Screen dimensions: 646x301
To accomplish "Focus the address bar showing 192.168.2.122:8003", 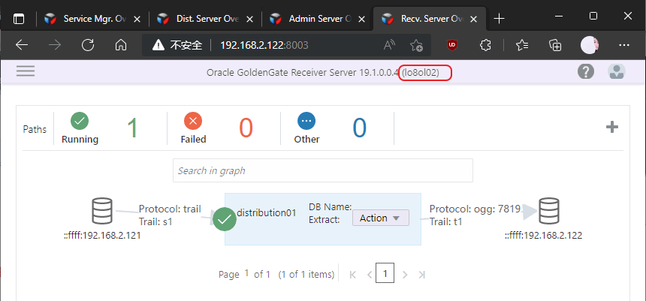I will [x=264, y=45].
